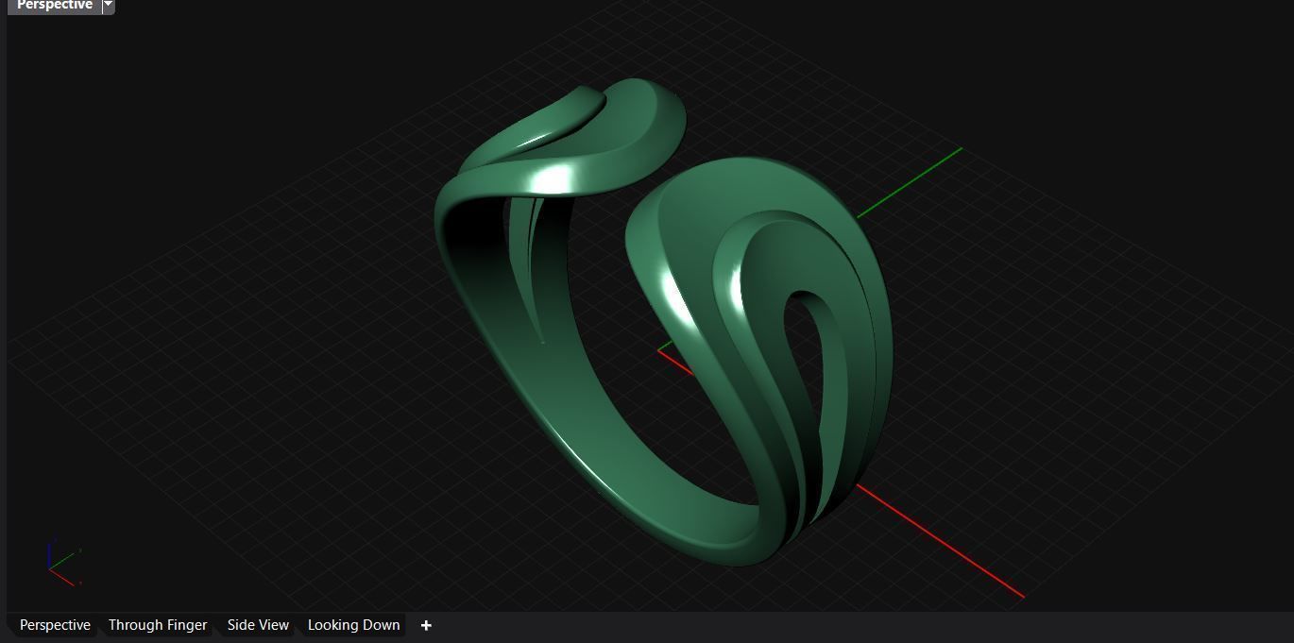
Task: Click the world axes icon in viewport corner
Action: tap(63, 563)
